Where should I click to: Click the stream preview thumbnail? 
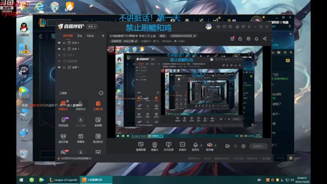point(189,92)
